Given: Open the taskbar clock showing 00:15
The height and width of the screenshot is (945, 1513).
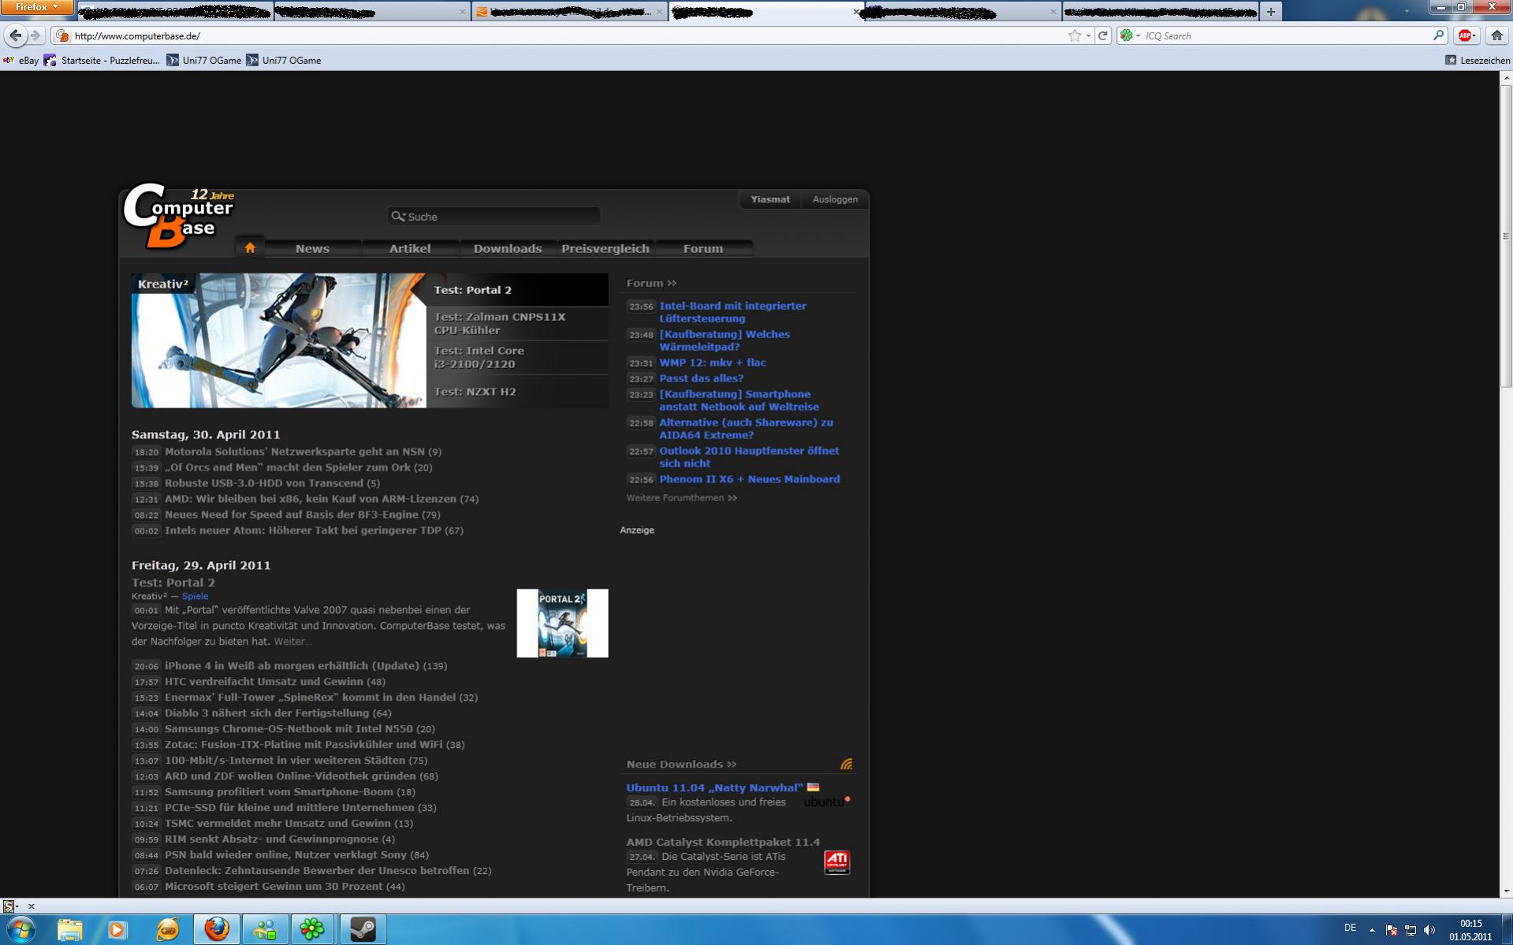Looking at the screenshot, I should [1470, 930].
